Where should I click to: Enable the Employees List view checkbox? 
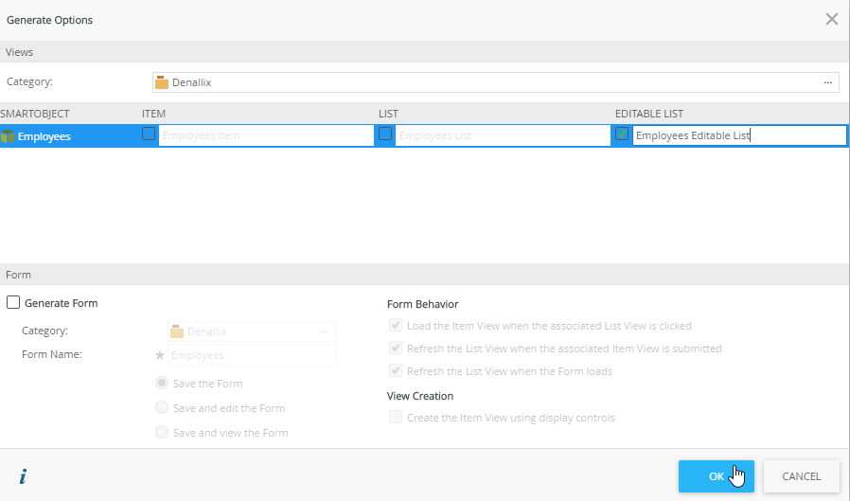click(x=385, y=134)
